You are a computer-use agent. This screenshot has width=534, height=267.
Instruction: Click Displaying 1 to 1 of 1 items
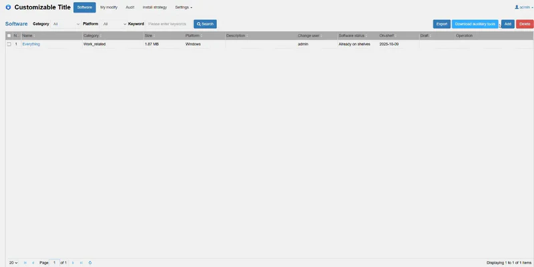pyautogui.click(x=509, y=262)
